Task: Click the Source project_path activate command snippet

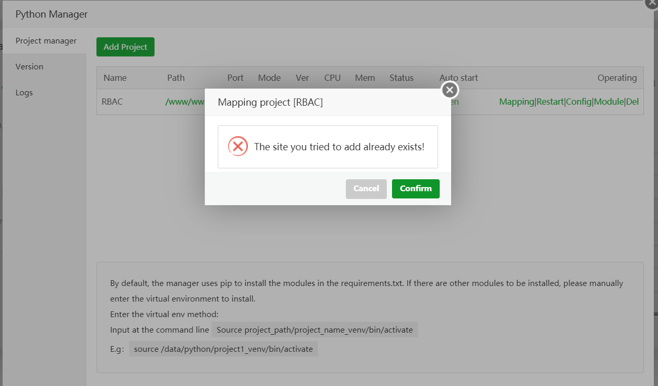Action: pyautogui.click(x=315, y=330)
